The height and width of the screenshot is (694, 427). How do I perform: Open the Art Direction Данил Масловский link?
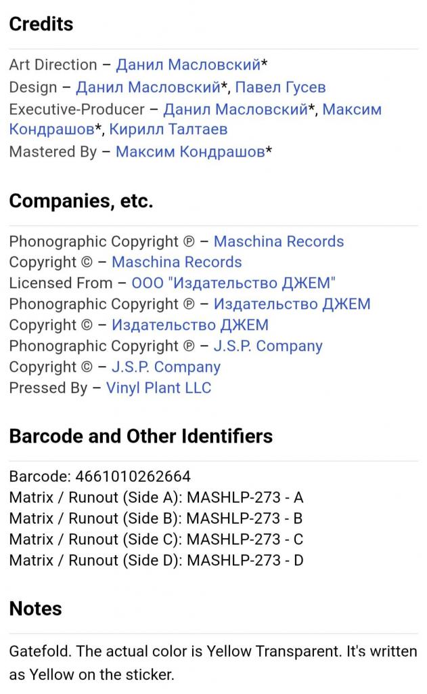[x=188, y=65]
